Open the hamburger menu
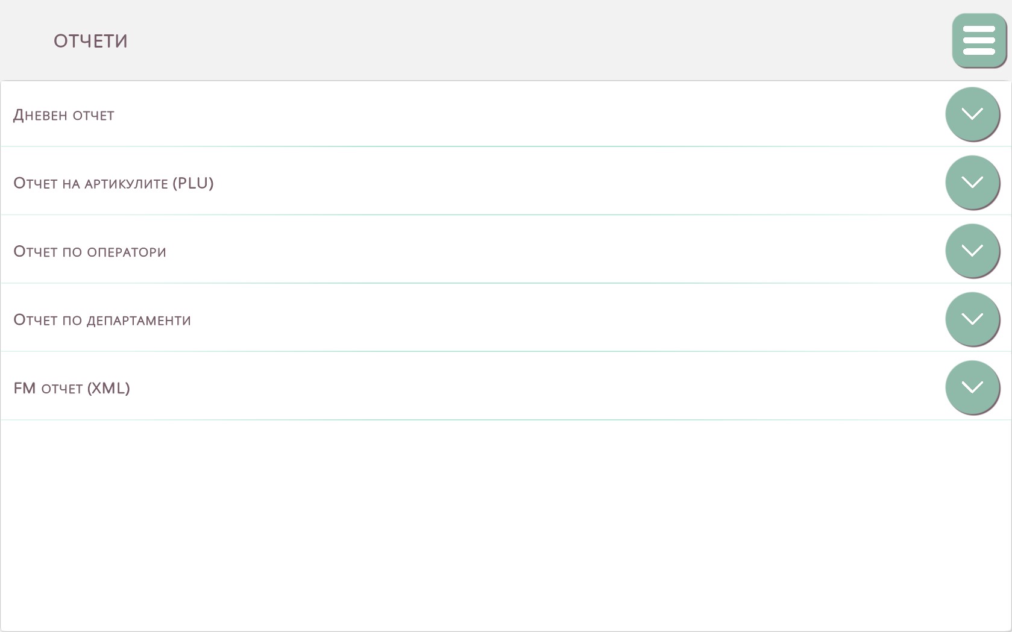 tap(979, 40)
